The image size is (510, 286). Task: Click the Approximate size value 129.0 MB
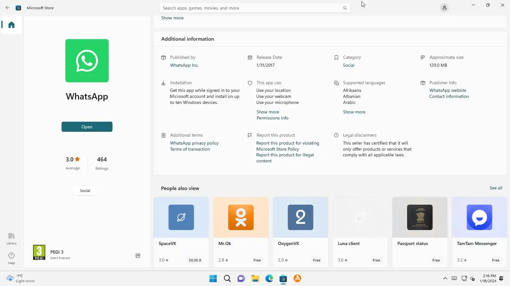point(438,65)
